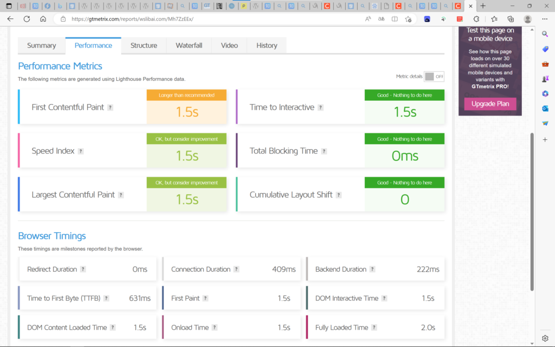Open the History tab

(267, 46)
